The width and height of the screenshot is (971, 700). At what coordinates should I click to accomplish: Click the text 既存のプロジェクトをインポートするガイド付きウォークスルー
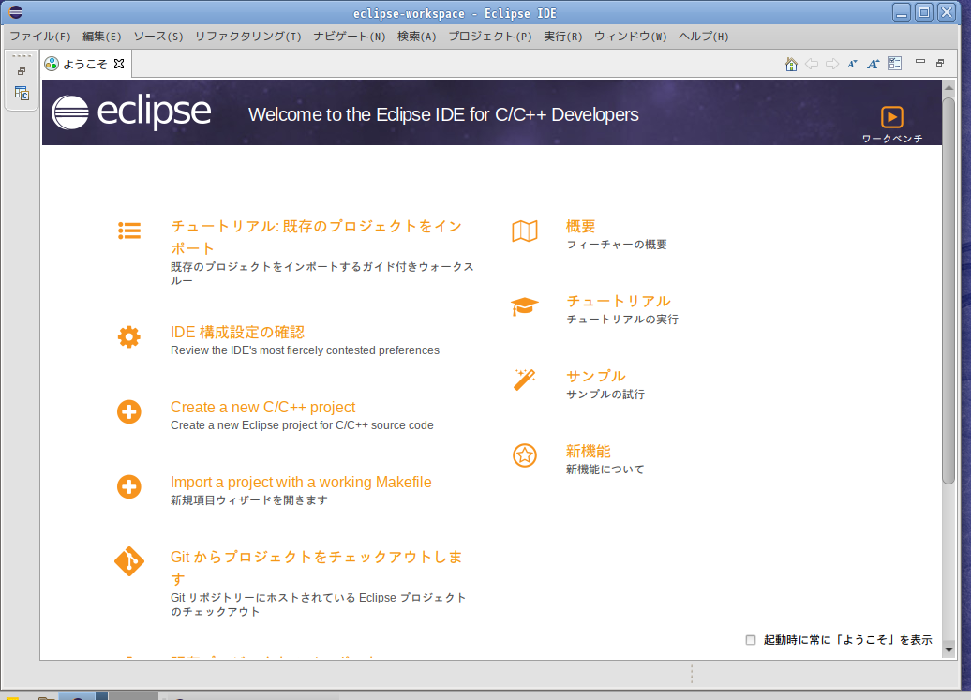[322, 274]
